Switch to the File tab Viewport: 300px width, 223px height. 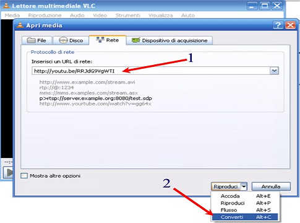pos(36,40)
